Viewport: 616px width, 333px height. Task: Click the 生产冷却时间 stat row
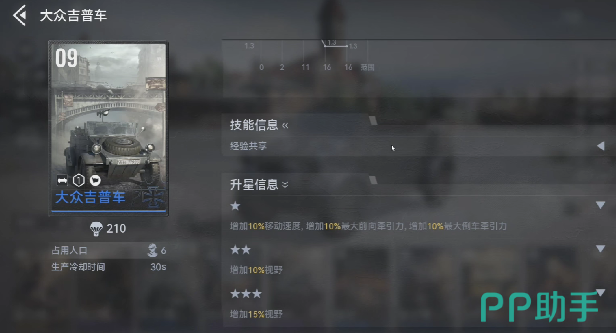pyautogui.click(x=108, y=267)
